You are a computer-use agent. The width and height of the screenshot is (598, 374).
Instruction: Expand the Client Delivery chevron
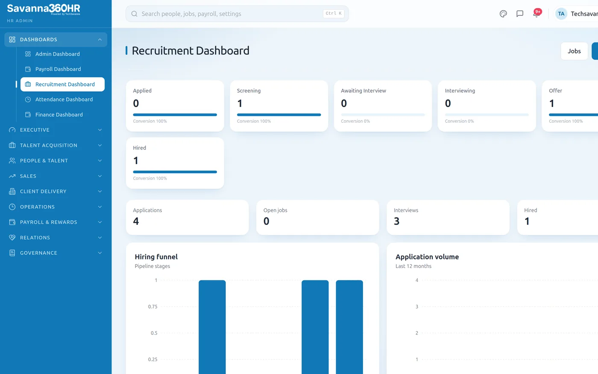coord(100,191)
